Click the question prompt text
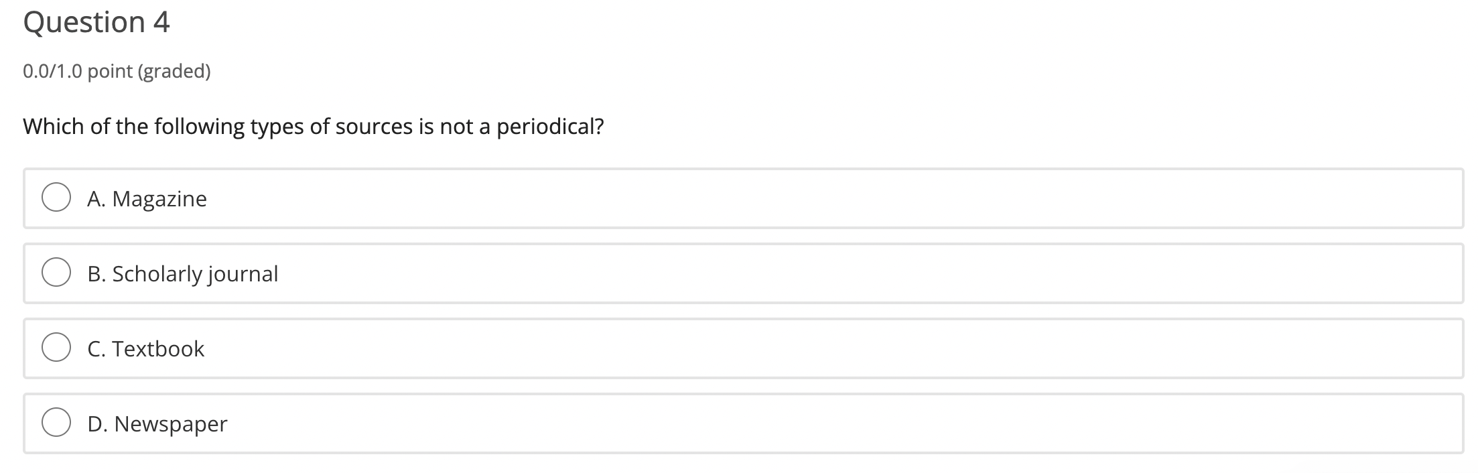This screenshot has width=1478, height=473. coord(314,126)
